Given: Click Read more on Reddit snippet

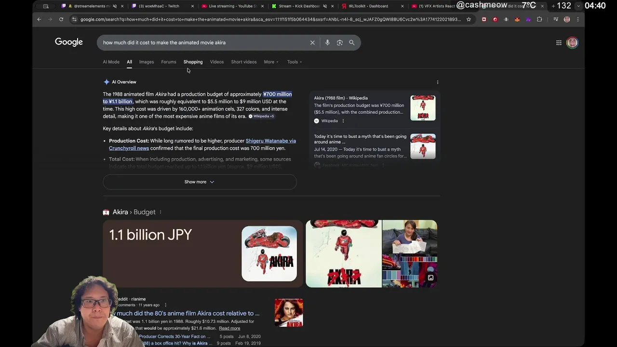Looking at the screenshot, I should tap(229, 328).
